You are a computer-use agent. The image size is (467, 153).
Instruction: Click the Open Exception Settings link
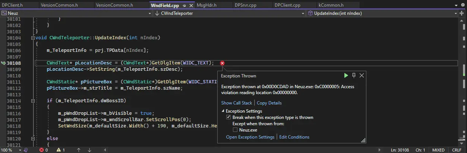(250, 137)
